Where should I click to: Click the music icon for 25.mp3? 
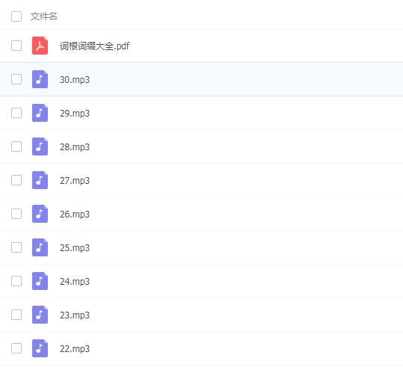click(x=40, y=247)
